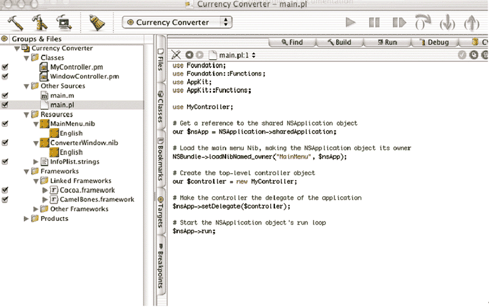
Task: Uncheck the target checkbox beside main.m
Action: click(5, 95)
